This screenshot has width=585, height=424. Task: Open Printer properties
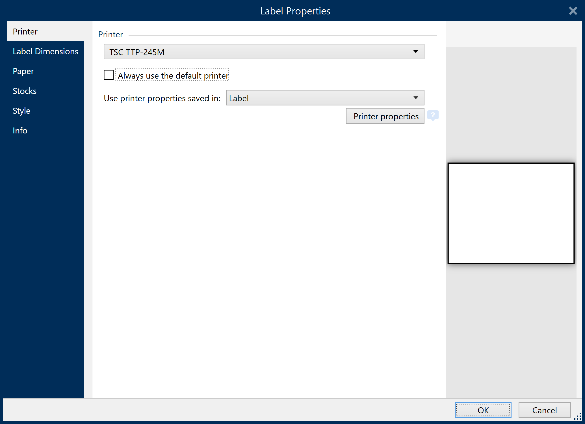click(385, 116)
